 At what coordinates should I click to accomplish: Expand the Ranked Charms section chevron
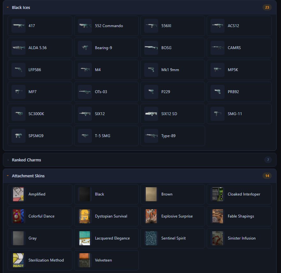[x=8, y=160]
